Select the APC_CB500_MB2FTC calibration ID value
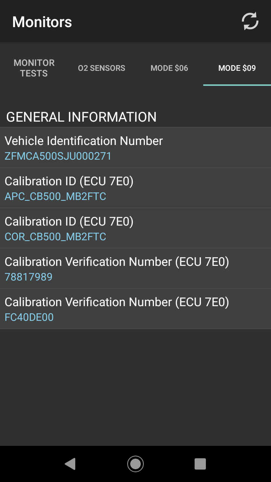 55,197
